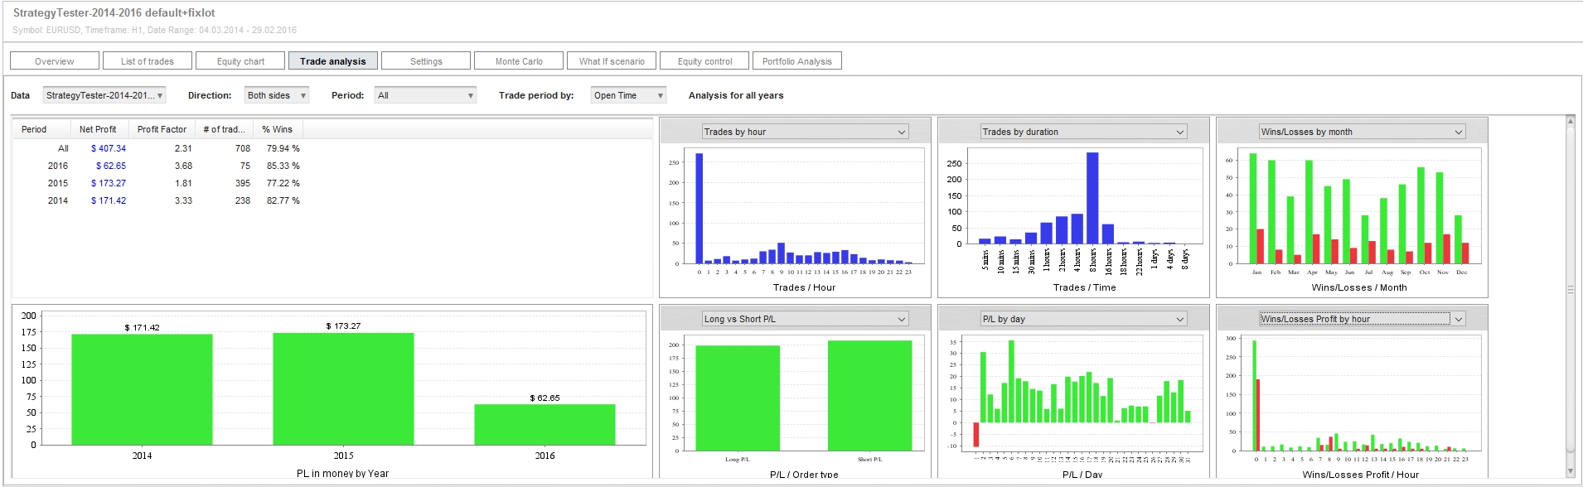This screenshot has height=487, width=1583.
Task: Click net profit value $ 407.34
Action: [109, 148]
